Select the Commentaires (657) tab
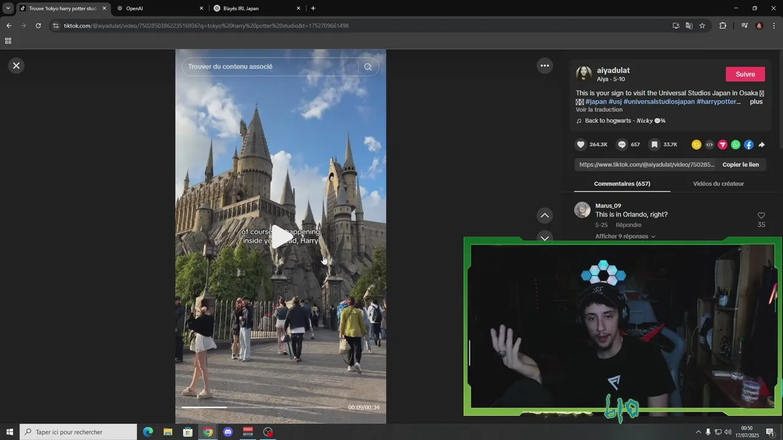Screen dimensions: 783x440 click(622, 183)
